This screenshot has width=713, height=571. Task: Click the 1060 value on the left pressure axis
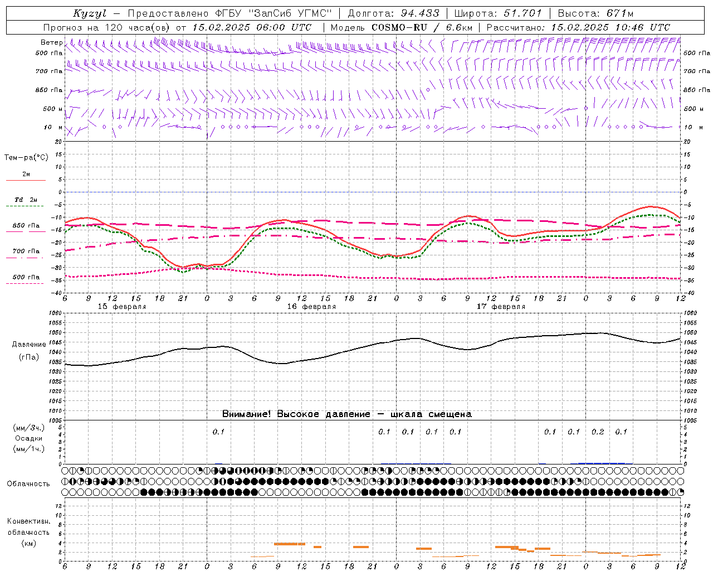coord(56,313)
